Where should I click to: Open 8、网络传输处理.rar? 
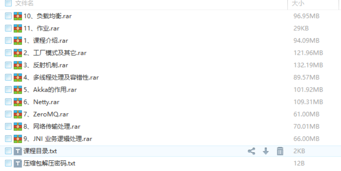click(52, 126)
